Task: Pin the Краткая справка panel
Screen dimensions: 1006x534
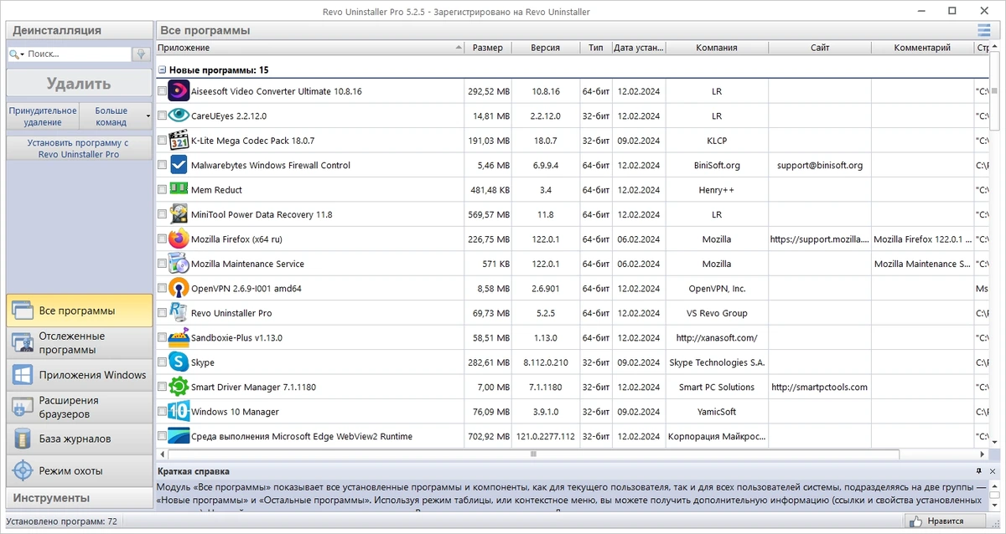Action: [x=979, y=471]
